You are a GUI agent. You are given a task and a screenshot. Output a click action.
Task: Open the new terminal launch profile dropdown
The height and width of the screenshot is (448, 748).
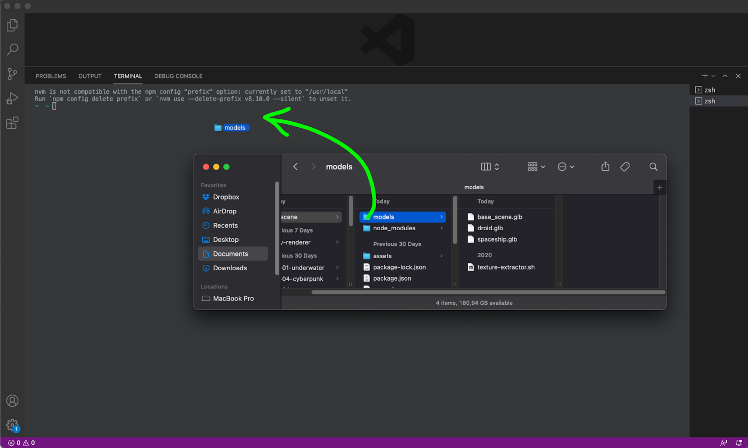point(713,76)
